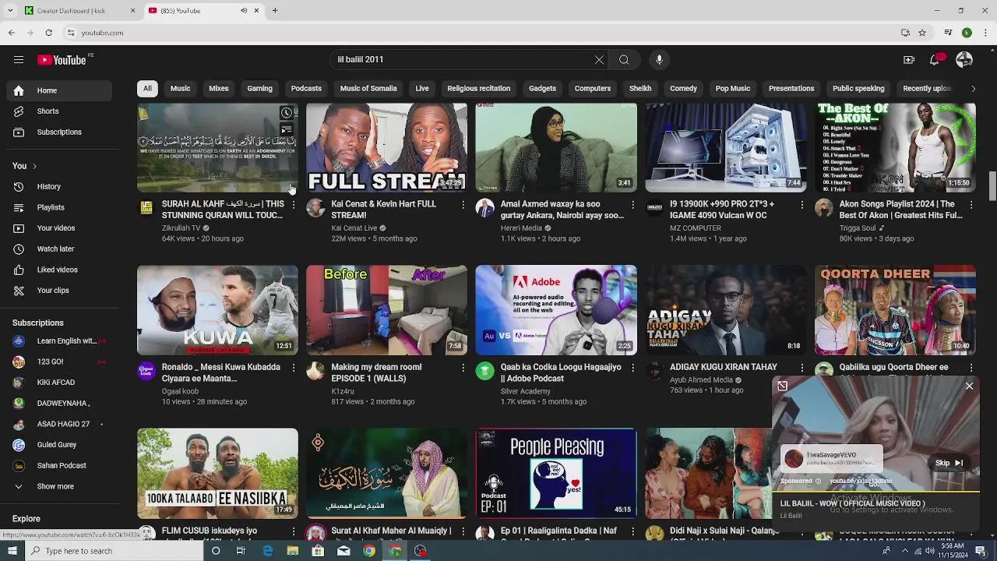Image resolution: width=997 pixels, height=561 pixels.
Task: Select the Religious recitation chip
Action: coord(478,88)
